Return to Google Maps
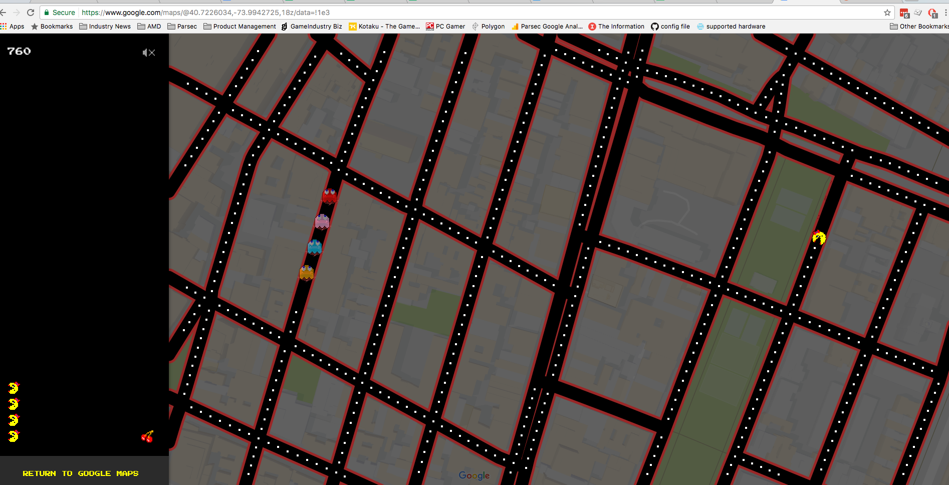The height and width of the screenshot is (485, 949). (x=81, y=473)
